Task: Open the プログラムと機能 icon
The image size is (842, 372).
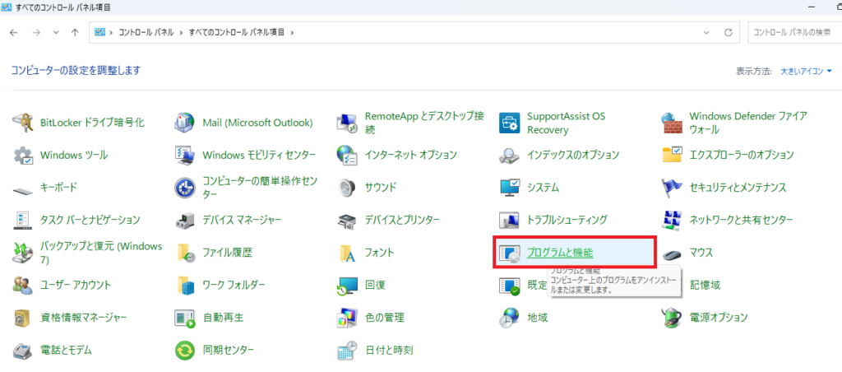Action: (x=509, y=253)
